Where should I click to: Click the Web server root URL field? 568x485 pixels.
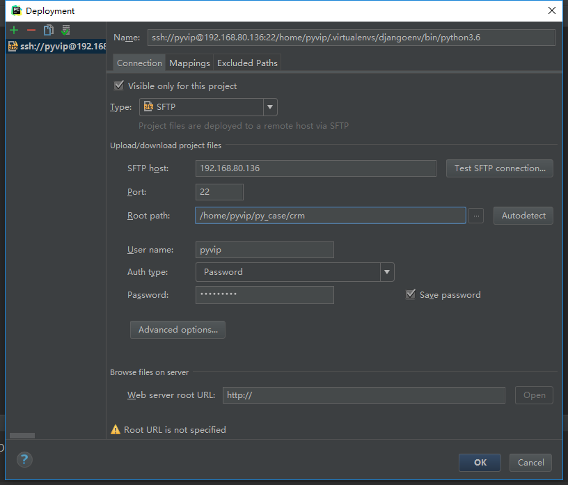coord(364,395)
